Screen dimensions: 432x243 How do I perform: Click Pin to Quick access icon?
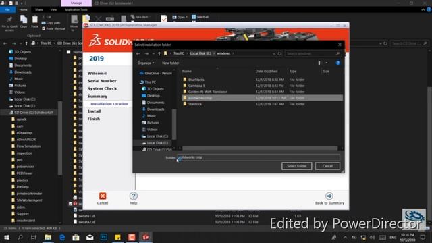pos(9,24)
